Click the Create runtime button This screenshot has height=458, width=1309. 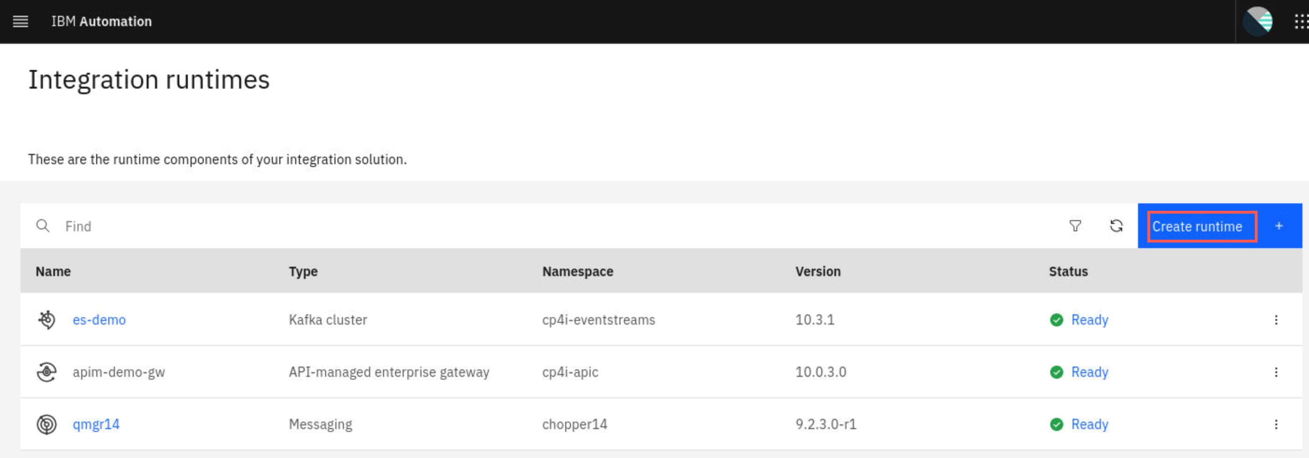click(1220, 226)
